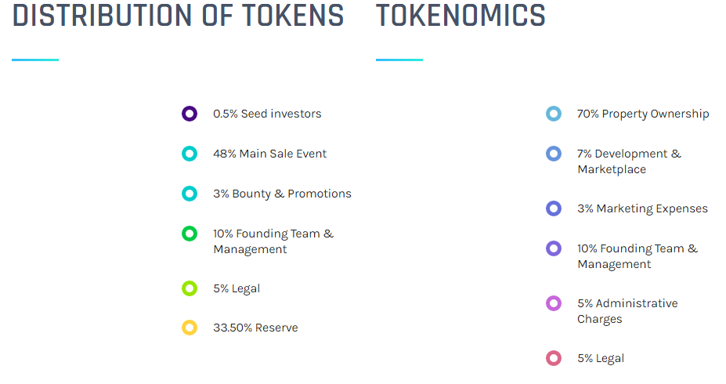Click the 33.50% Reserve legend text

255,328
